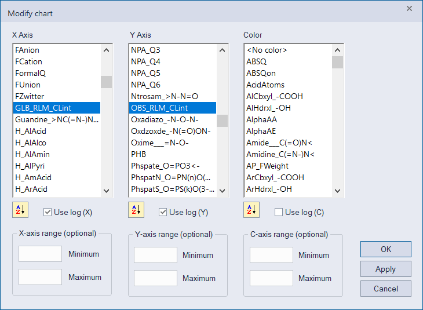Choose H_AlPyri in the X Axis list
Image resolution: width=423 pixels, height=310 pixels.
57,166
